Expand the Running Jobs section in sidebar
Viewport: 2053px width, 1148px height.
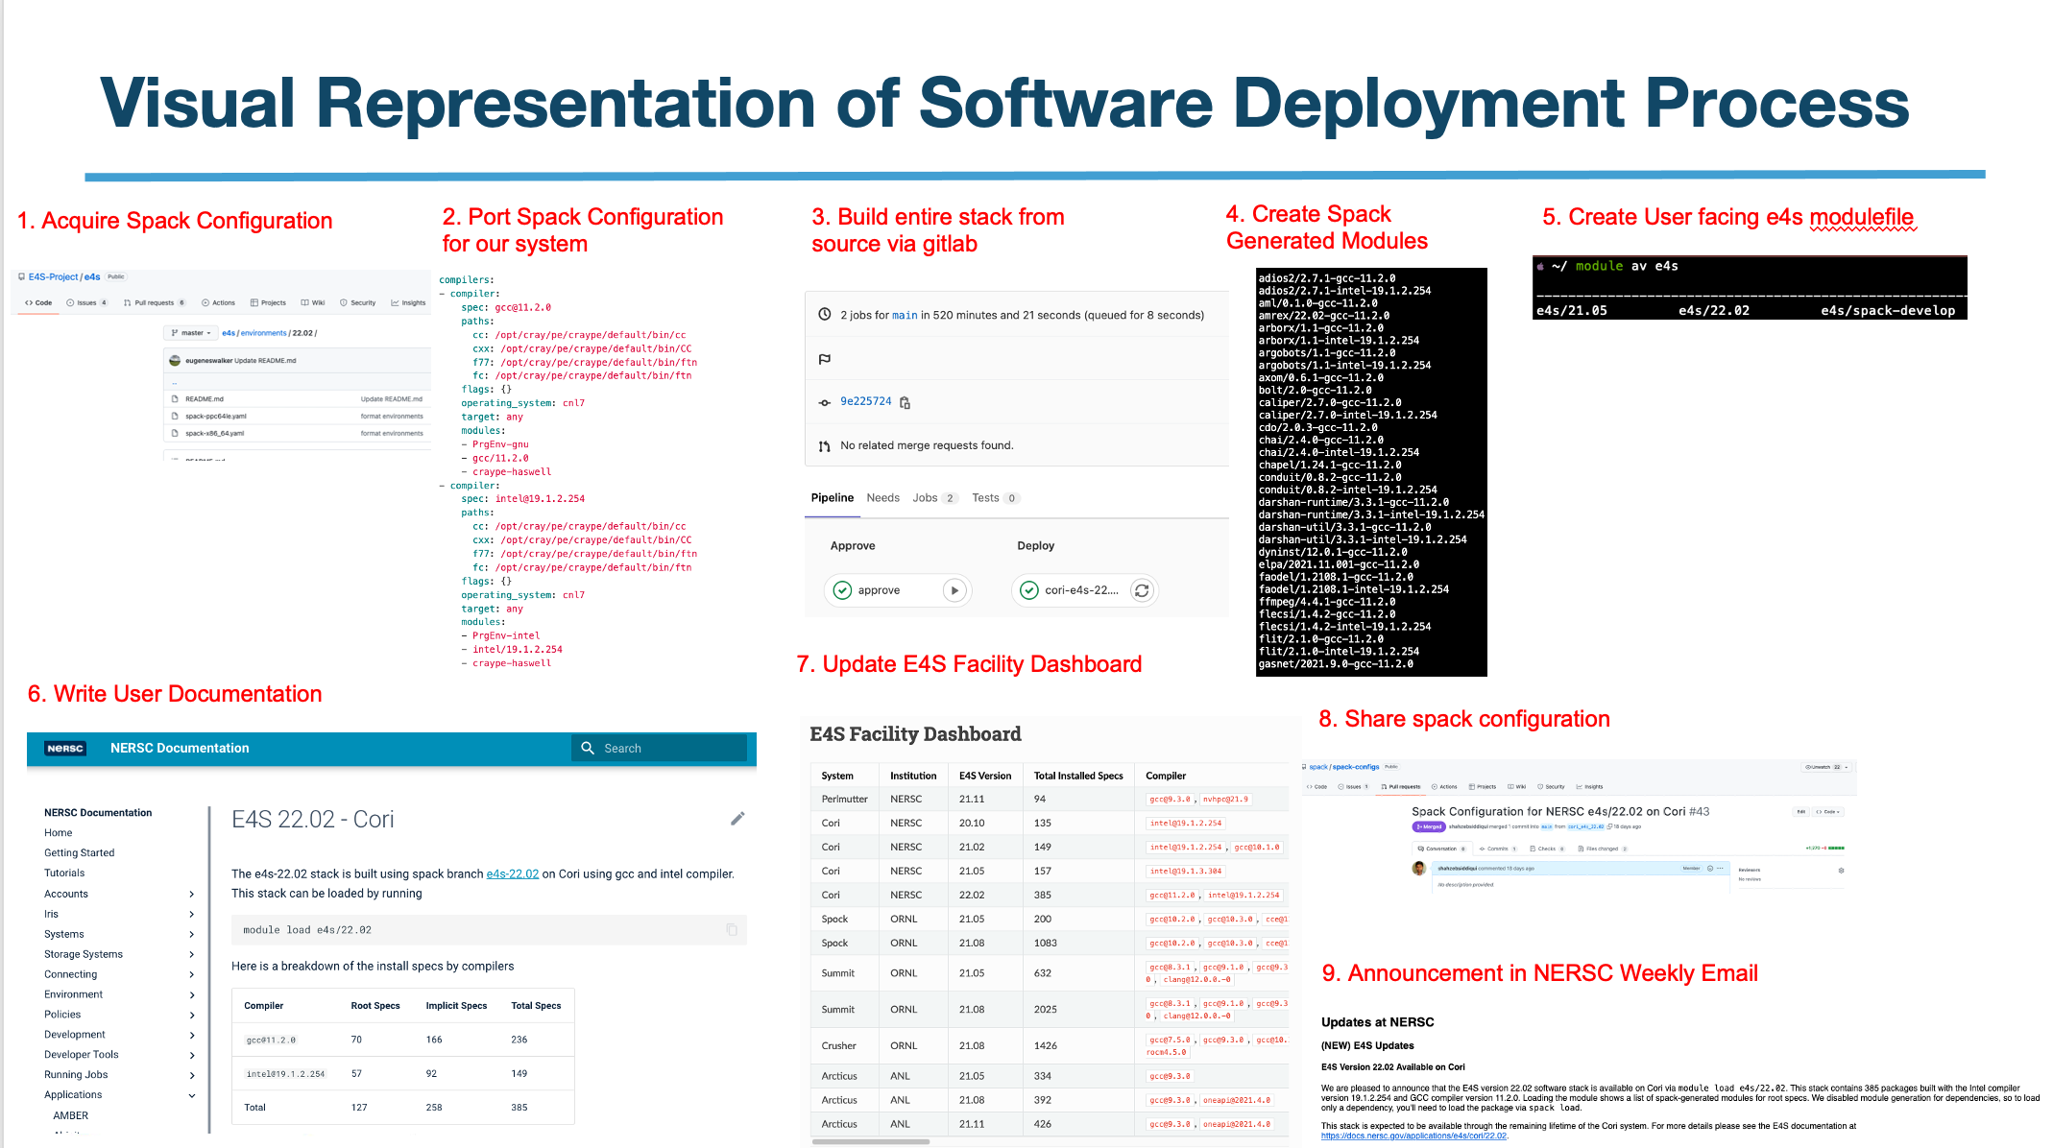pos(192,1075)
